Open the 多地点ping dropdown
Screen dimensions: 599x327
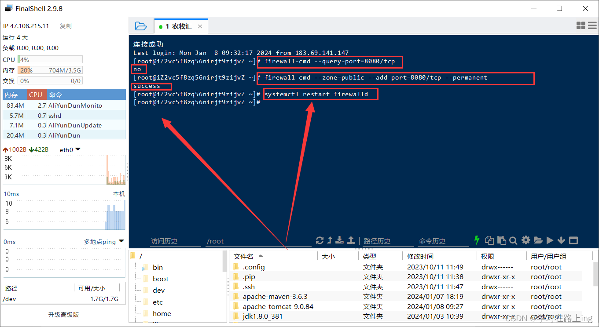tap(104, 242)
